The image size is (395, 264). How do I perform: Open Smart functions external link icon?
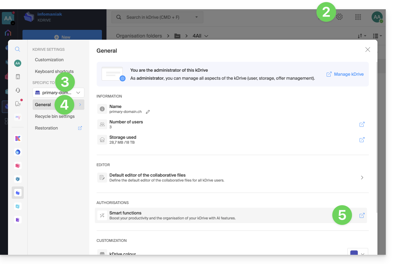tap(362, 215)
